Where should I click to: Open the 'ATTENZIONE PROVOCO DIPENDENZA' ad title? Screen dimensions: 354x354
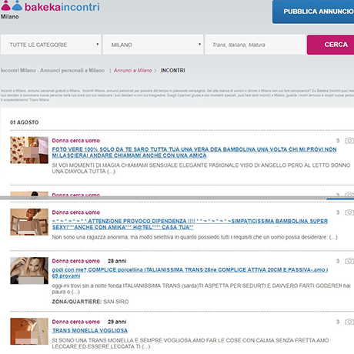pos(190,224)
